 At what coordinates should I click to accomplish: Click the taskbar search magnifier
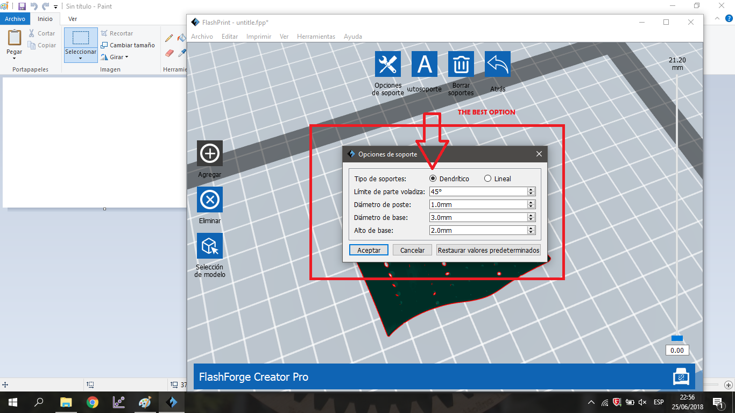(x=39, y=402)
